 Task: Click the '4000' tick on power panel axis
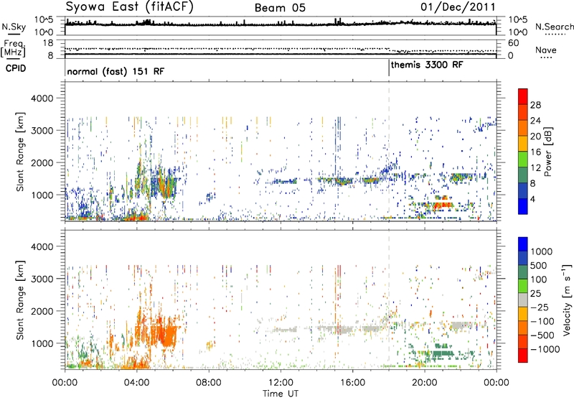pos(42,98)
